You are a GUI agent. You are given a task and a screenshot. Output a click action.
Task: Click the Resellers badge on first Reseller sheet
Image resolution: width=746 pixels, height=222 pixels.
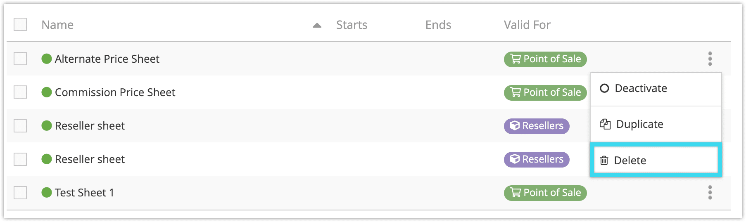tap(537, 126)
